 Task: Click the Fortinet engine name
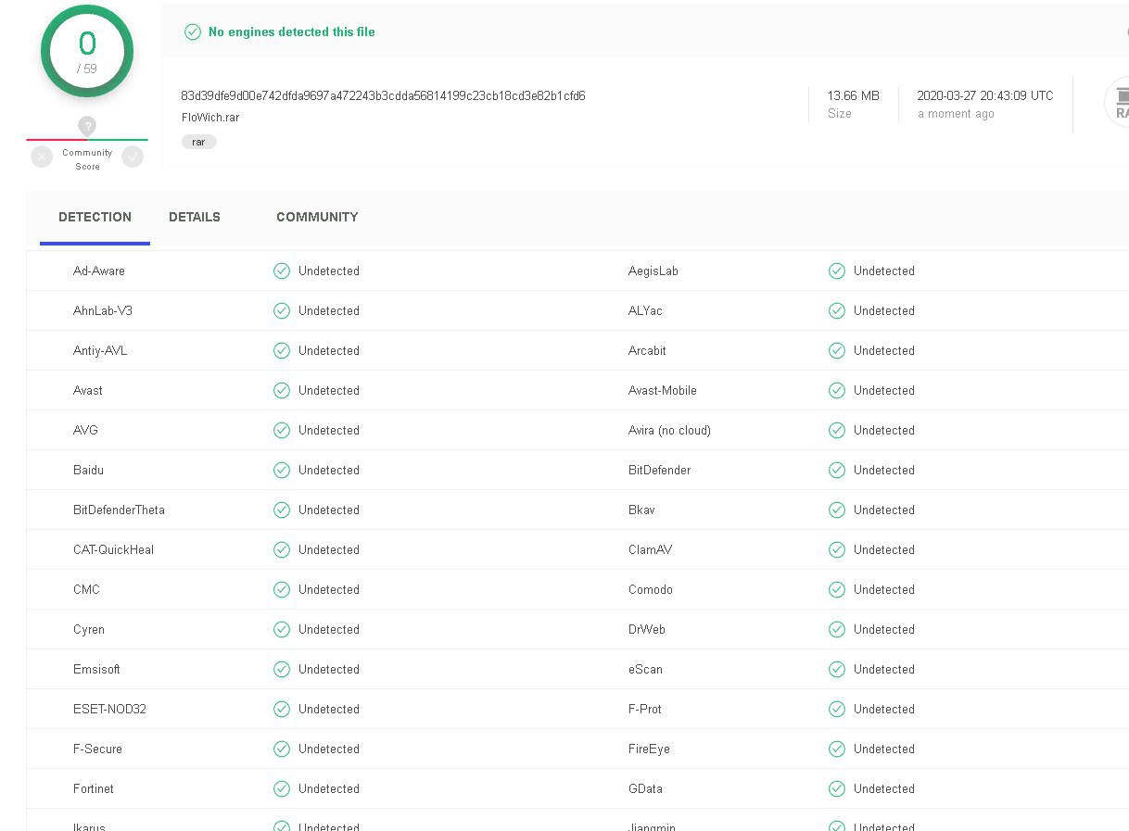coord(94,788)
